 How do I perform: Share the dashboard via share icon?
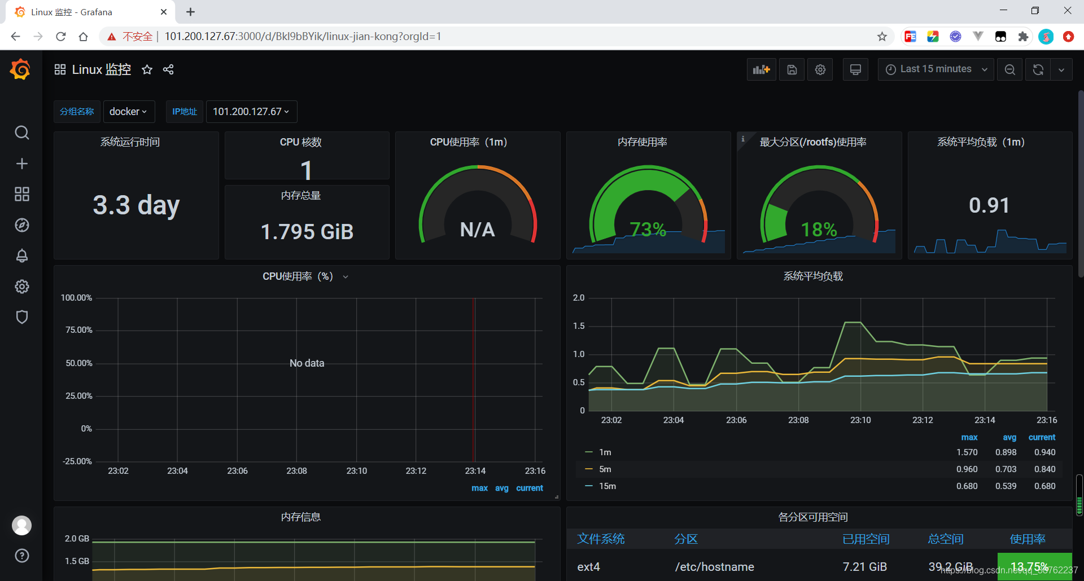[x=168, y=69]
